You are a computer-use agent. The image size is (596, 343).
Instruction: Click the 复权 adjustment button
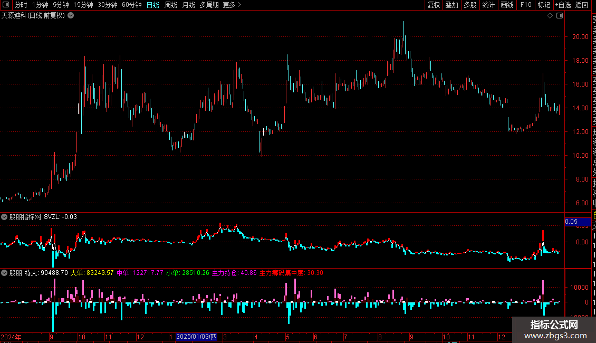click(434, 5)
